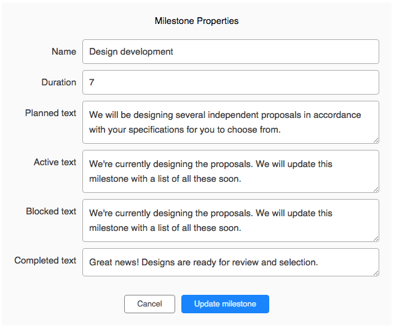Click inside the Active text textarea
The width and height of the screenshot is (394, 328).
click(230, 171)
